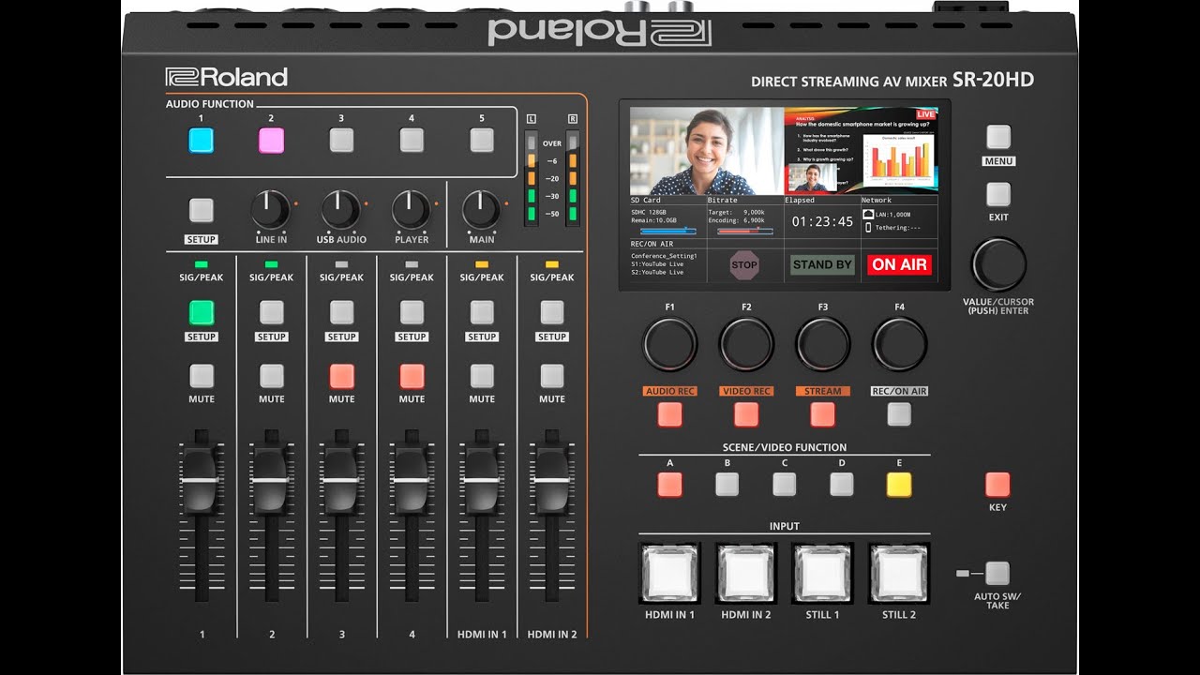Select Audio Function button 2 (pink)
This screenshot has height=675, width=1200.
click(271, 141)
